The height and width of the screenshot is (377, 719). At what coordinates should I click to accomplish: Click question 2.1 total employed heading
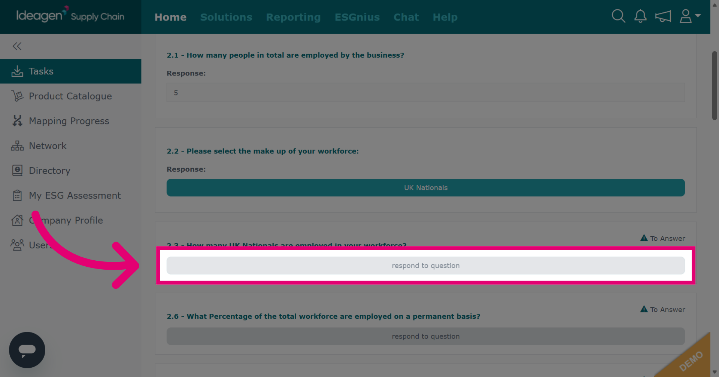pos(285,55)
